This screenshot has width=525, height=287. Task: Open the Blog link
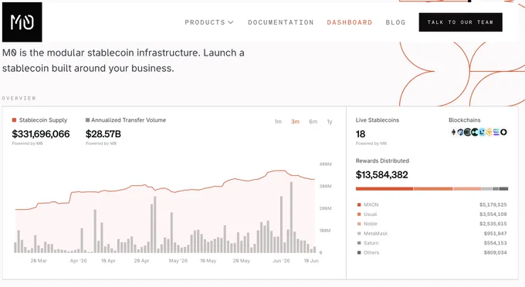tap(395, 22)
